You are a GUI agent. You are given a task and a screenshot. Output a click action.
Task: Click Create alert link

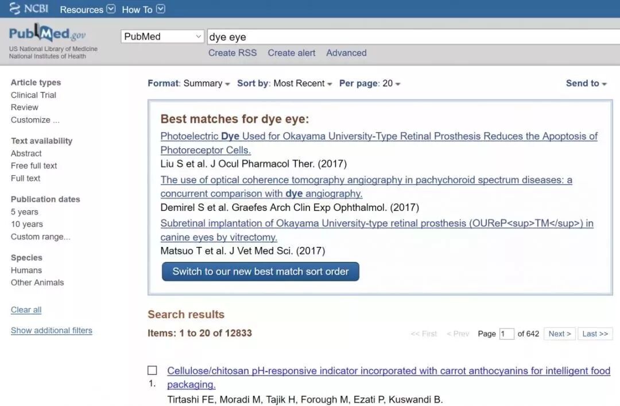pos(292,53)
